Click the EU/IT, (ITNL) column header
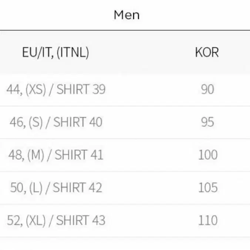Screen dimensions: 250x250 coord(55,53)
